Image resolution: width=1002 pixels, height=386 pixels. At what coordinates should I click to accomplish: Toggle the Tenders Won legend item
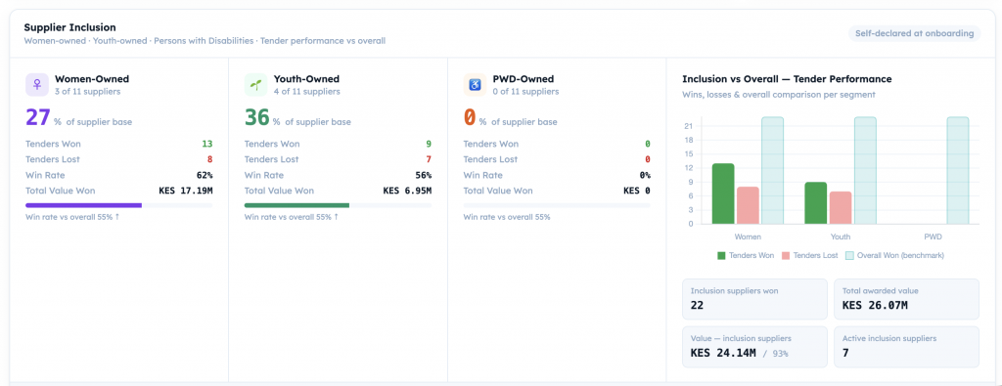tap(745, 255)
